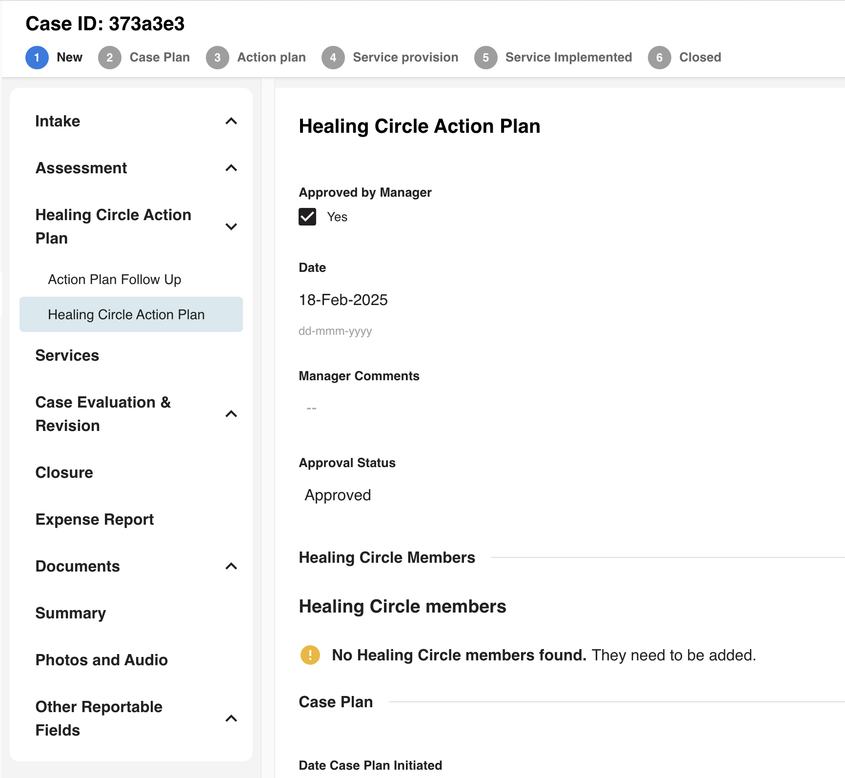Open Action Plan Follow Up subsection
845x778 pixels.
[x=115, y=279]
